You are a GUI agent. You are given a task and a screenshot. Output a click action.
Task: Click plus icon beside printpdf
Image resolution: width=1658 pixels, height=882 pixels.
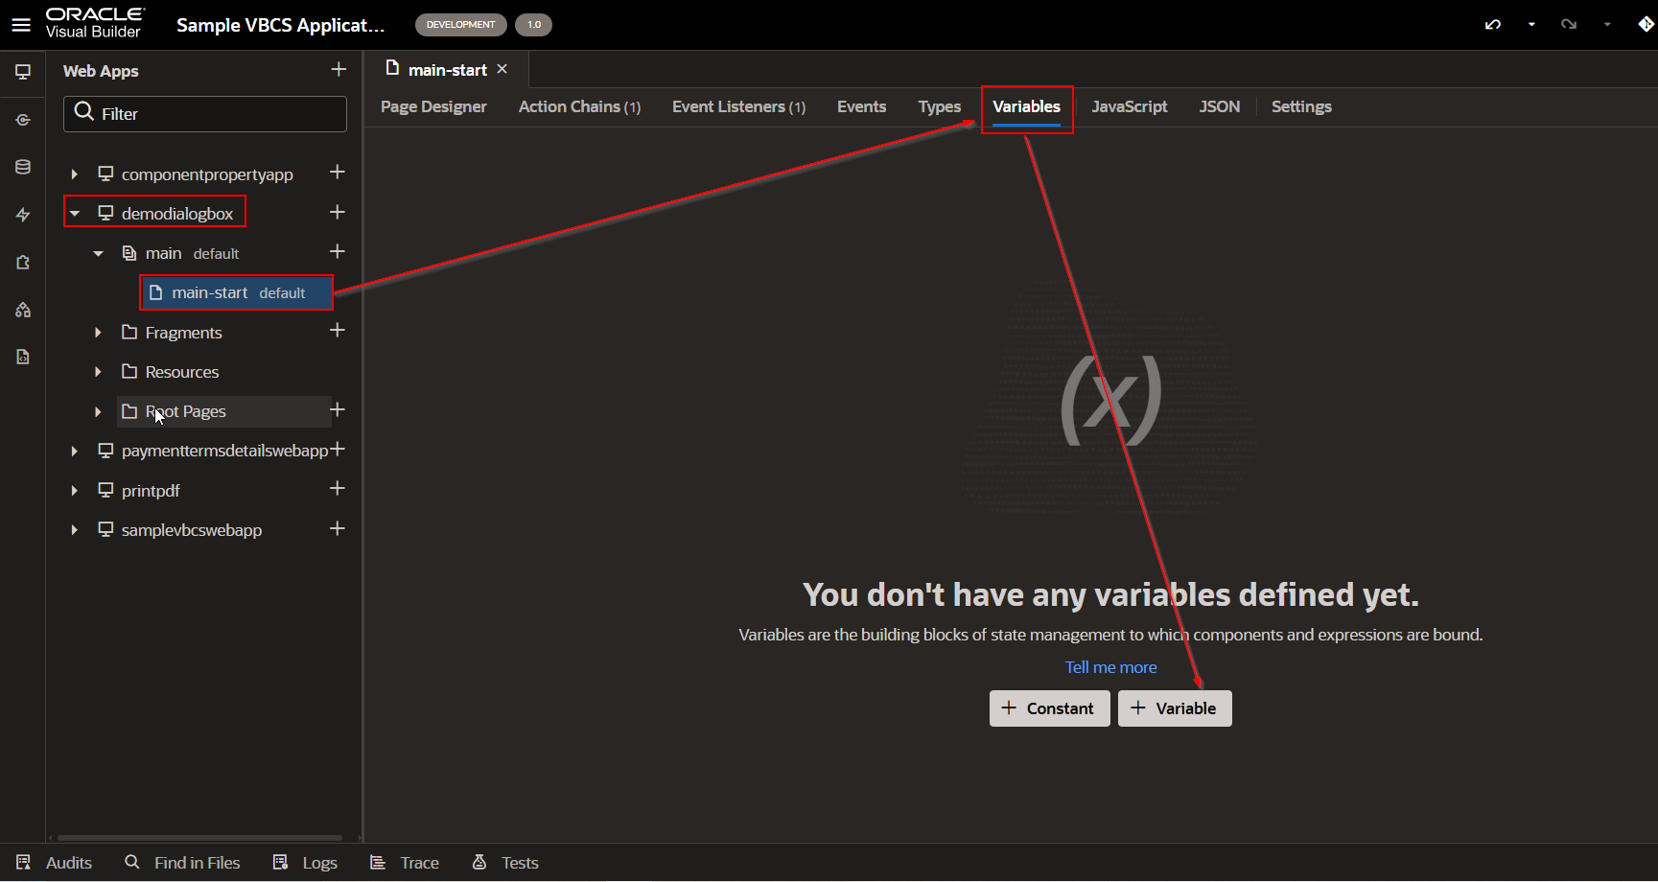click(x=338, y=488)
